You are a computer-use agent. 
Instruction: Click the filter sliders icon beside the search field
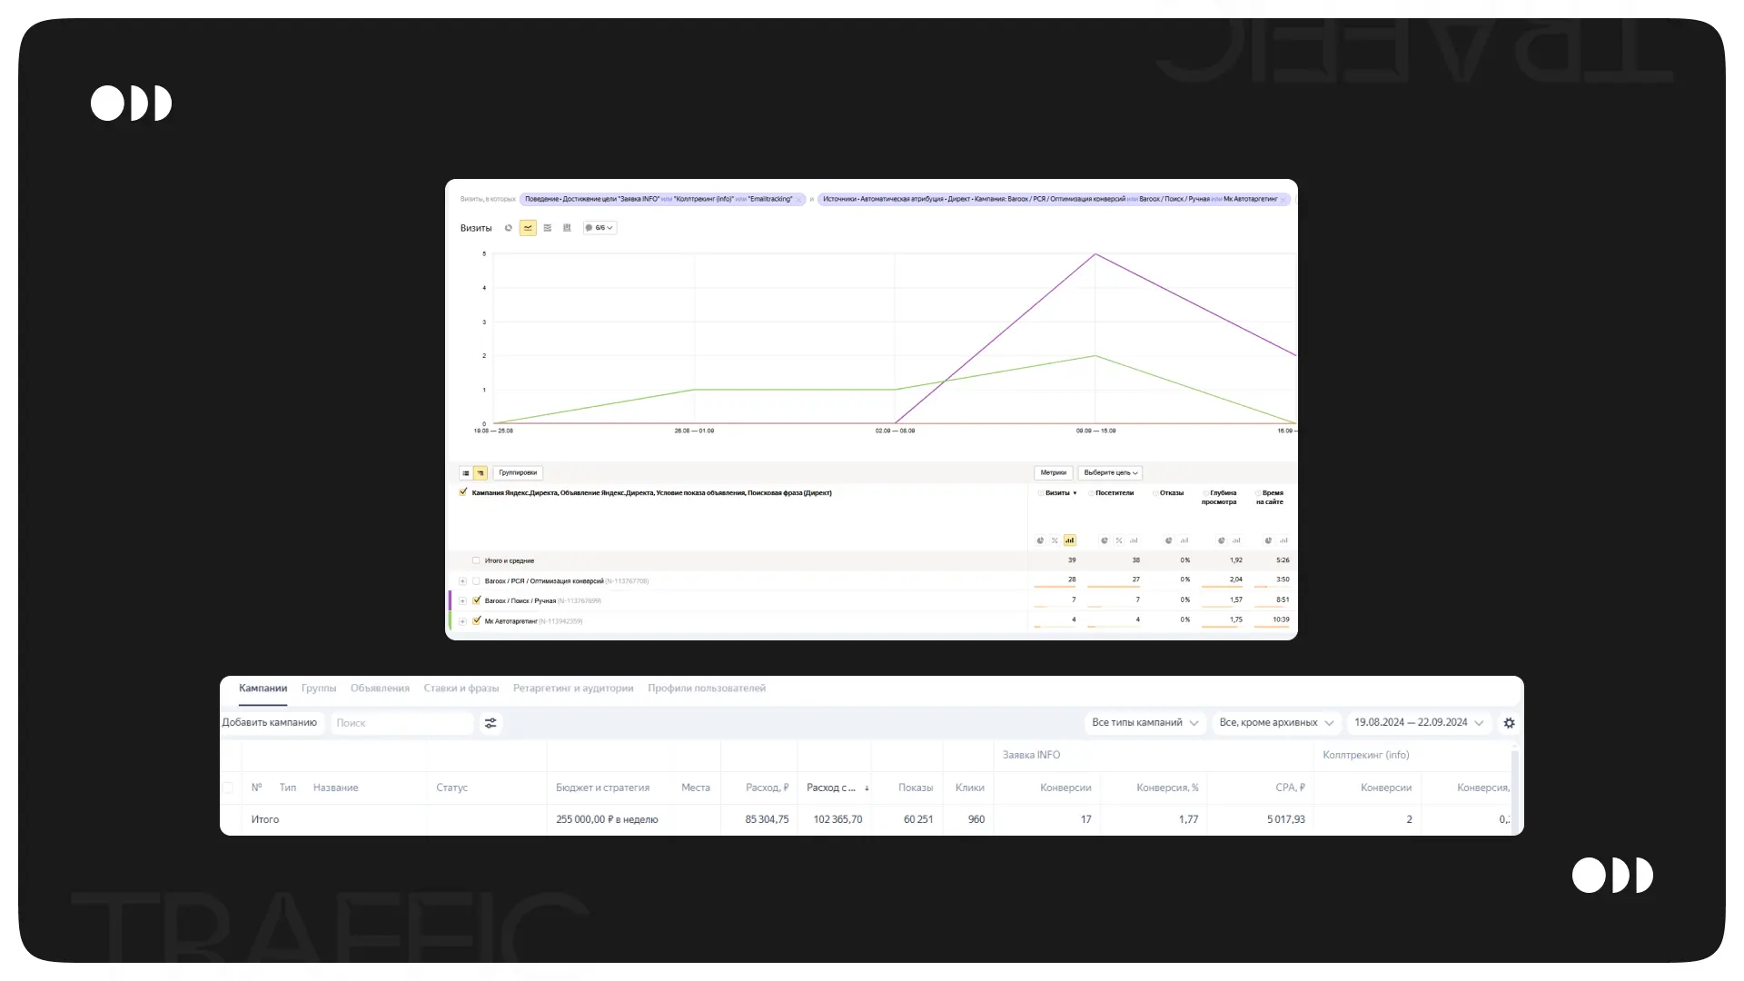pyautogui.click(x=490, y=723)
